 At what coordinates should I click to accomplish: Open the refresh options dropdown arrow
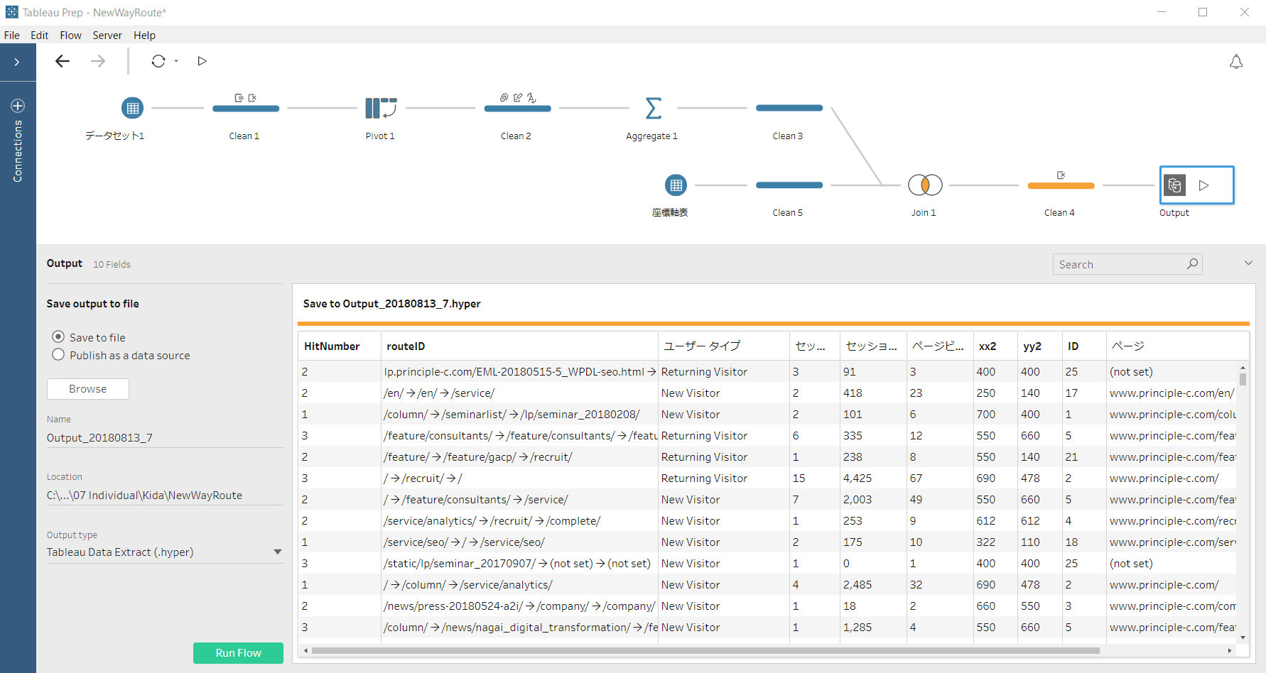pyautogui.click(x=176, y=61)
